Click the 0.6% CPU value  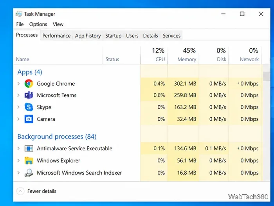[159, 95]
